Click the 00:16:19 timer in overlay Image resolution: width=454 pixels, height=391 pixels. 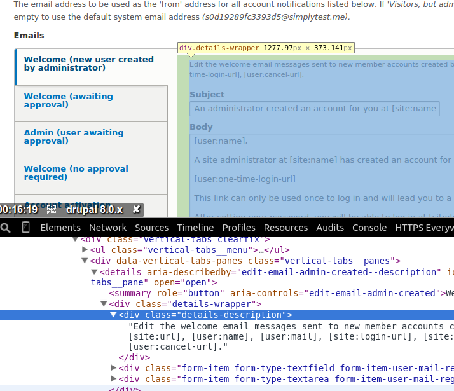pyautogui.click(x=19, y=209)
